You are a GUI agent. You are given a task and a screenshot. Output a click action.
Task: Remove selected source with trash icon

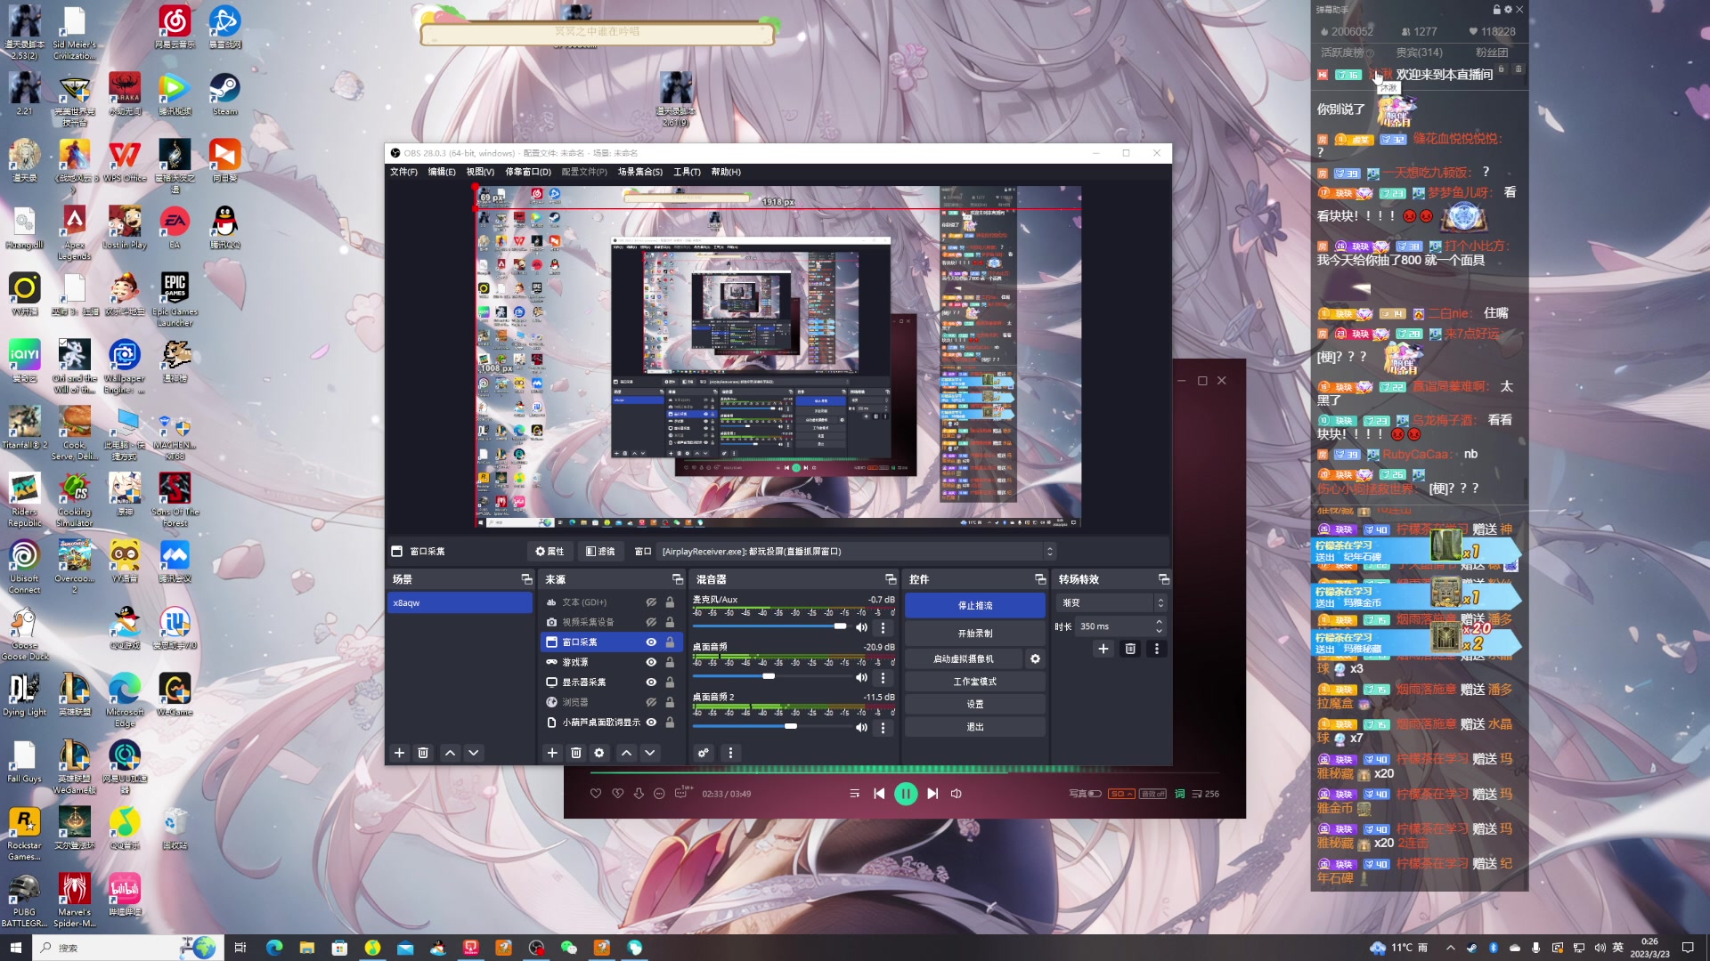(576, 753)
